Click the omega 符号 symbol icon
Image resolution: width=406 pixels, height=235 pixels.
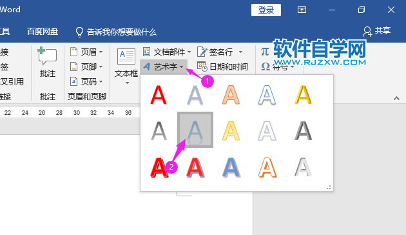tap(266, 67)
